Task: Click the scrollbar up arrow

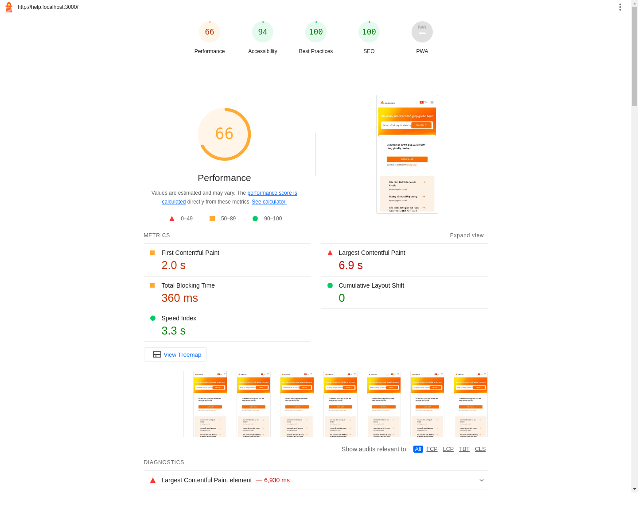Action: pyautogui.click(x=634, y=3)
